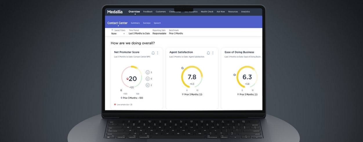Click the passives neutral face icon

coord(148,79)
